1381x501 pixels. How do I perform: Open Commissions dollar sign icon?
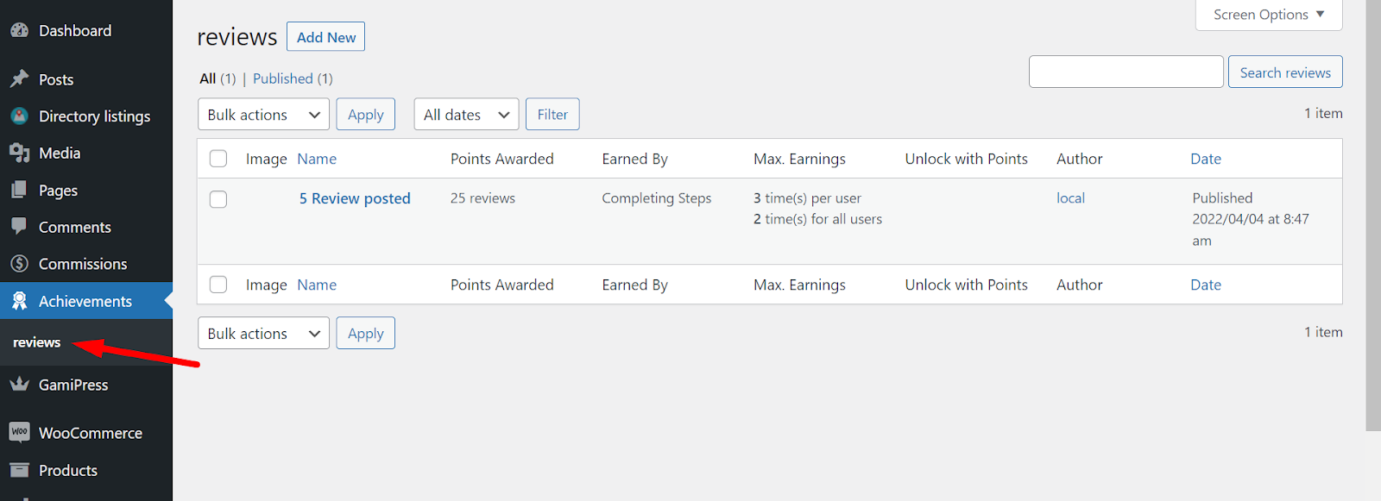[x=19, y=264]
